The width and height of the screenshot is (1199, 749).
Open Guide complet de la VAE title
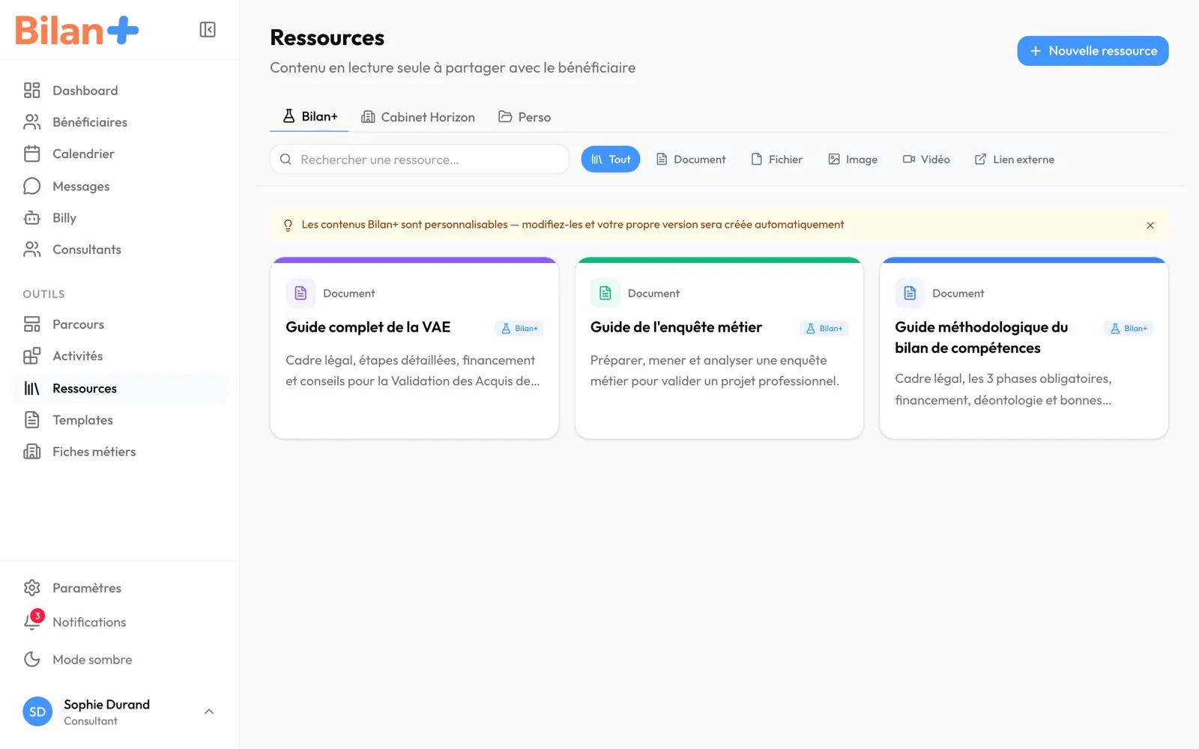coord(368,327)
